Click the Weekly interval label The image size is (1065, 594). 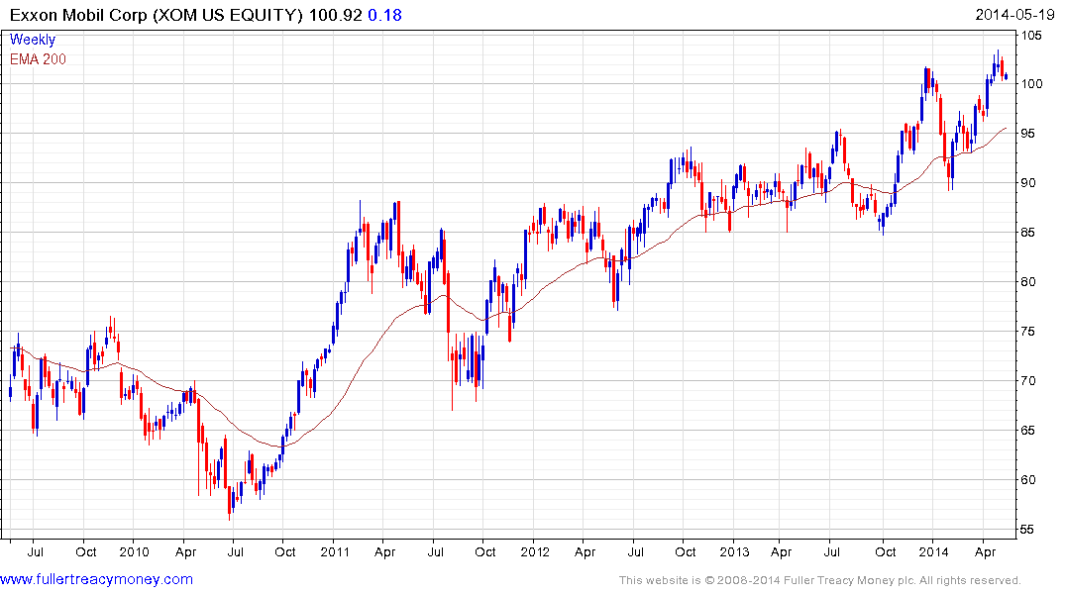pyautogui.click(x=32, y=40)
